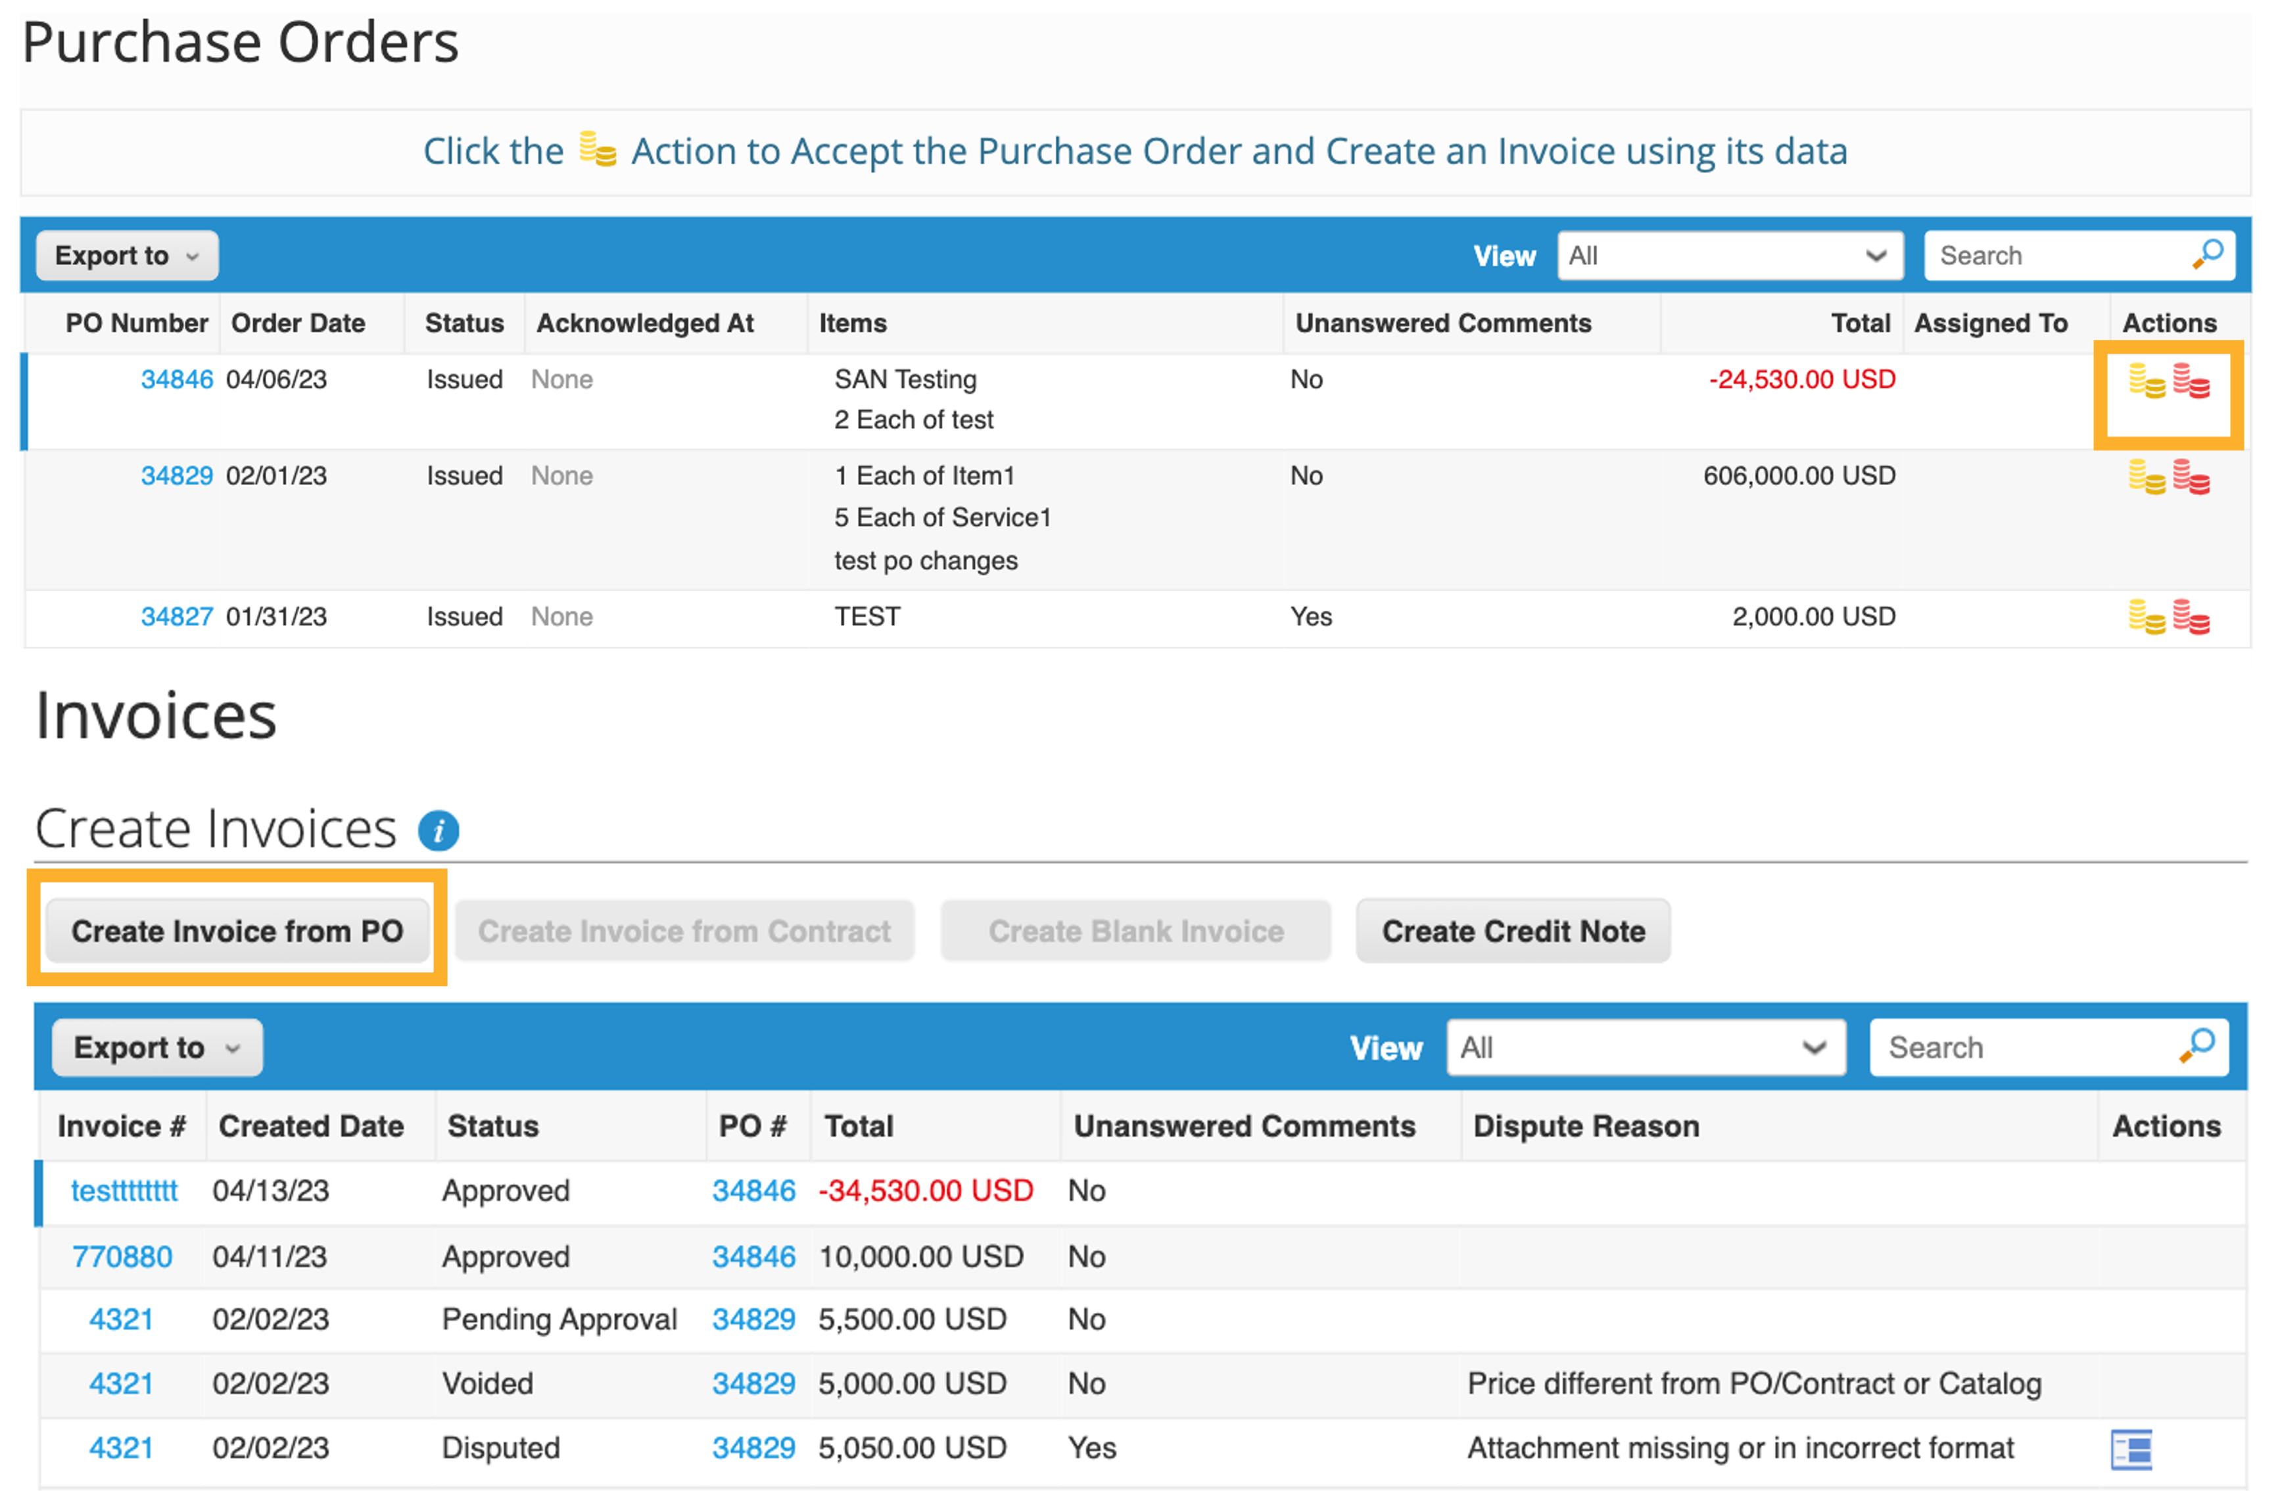Open purchase order 34846
Viewport: 2278px width, 1491px height.
point(177,379)
